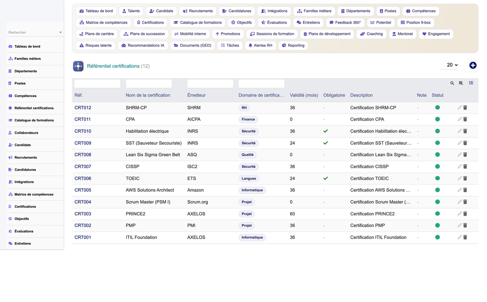The width and height of the screenshot is (487, 302).
Task: Click the Langues tag on TOEIC row
Action: (249, 178)
